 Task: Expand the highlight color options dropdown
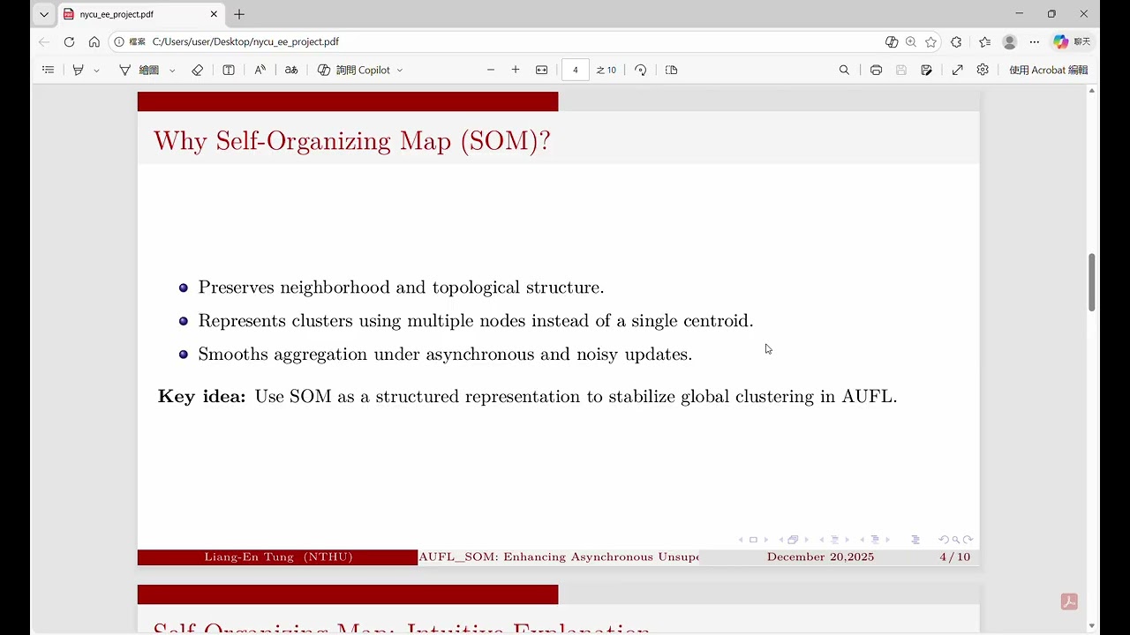pos(96,70)
